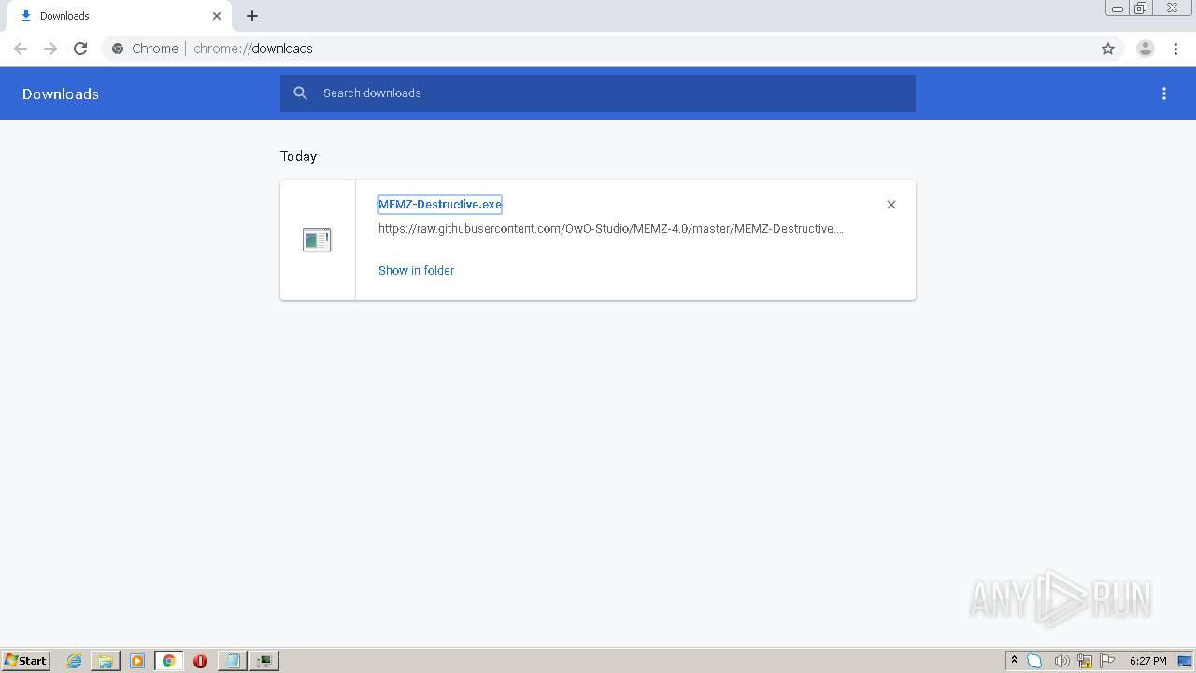Open the monitor app taskbar icon
Screen dimensions: 1196x673
coord(265,661)
